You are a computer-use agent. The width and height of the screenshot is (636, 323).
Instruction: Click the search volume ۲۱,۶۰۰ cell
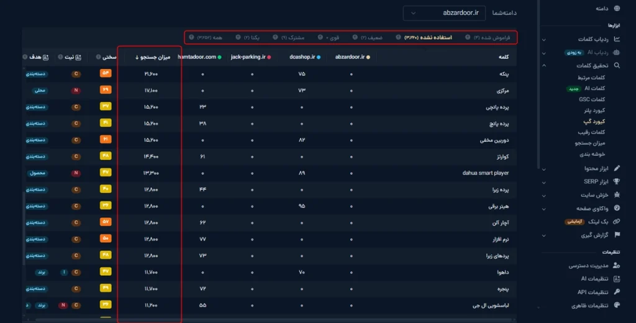coord(150,74)
